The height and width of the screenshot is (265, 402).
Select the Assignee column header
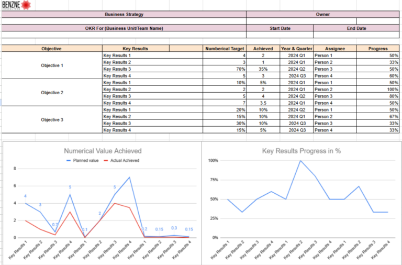click(335, 49)
